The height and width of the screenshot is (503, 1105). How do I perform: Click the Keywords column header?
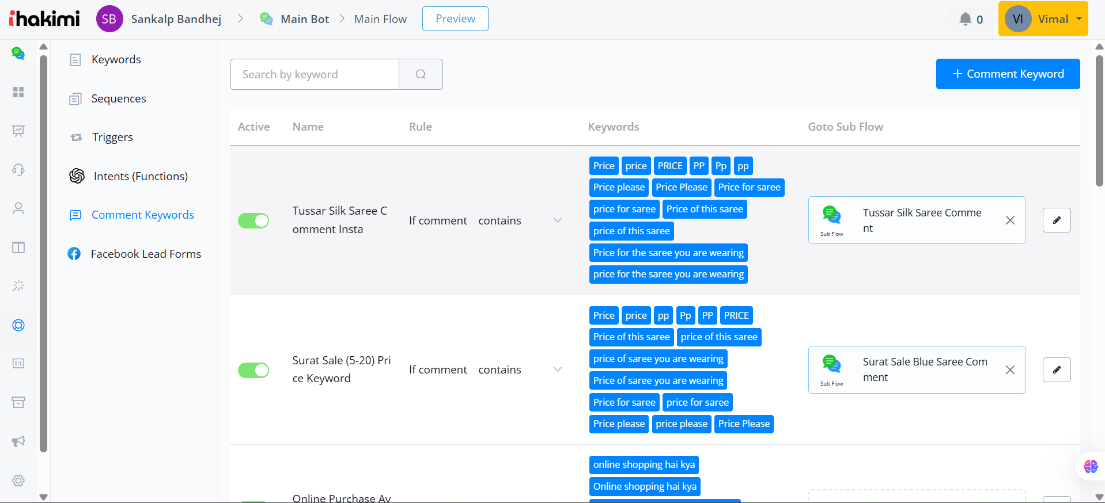click(x=614, y=127)
